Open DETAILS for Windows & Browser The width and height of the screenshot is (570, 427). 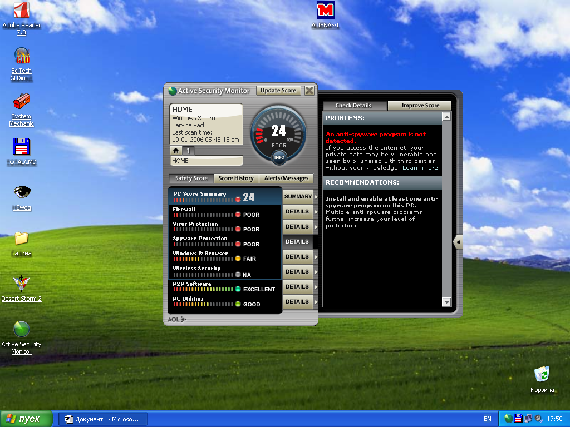298,257
